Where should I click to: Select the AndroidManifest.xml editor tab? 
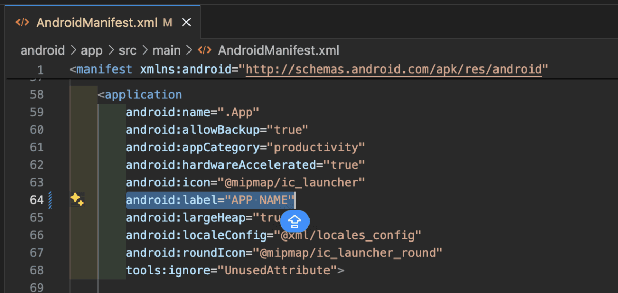click(x=98, y=22)
